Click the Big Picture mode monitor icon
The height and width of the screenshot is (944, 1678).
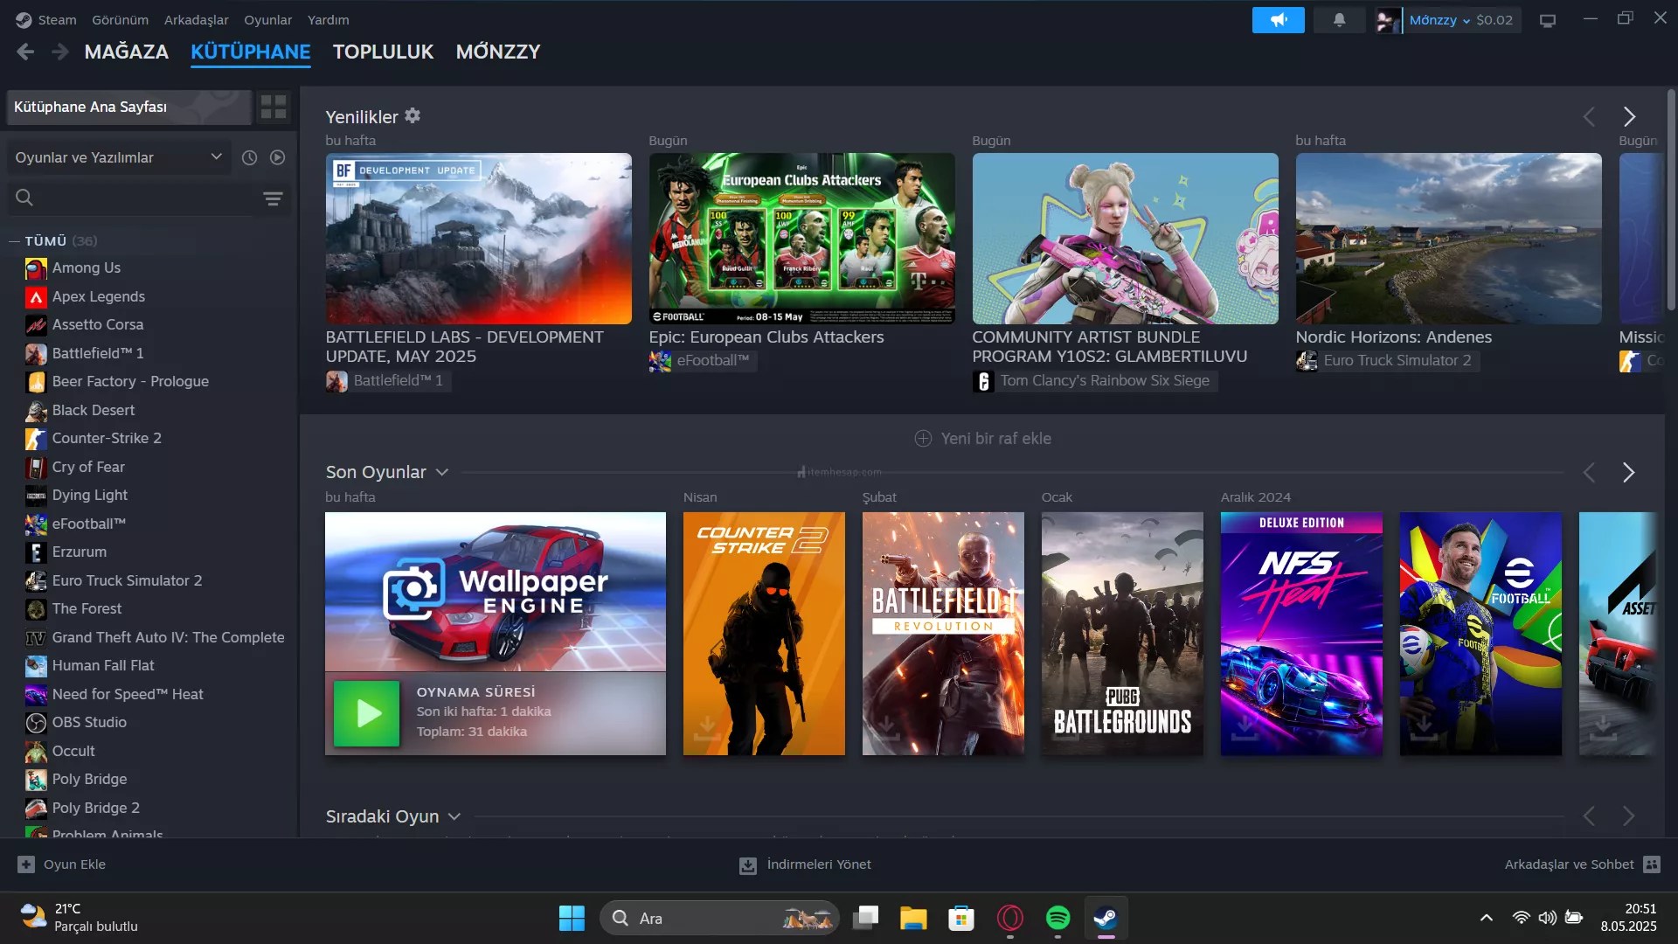[x=1548, y=20]
